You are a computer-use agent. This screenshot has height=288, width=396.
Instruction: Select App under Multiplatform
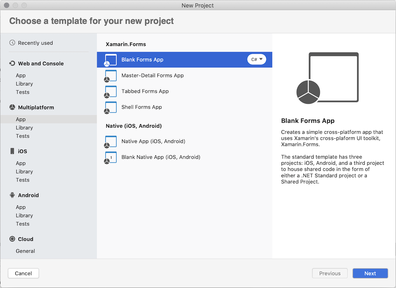point(49,119)
